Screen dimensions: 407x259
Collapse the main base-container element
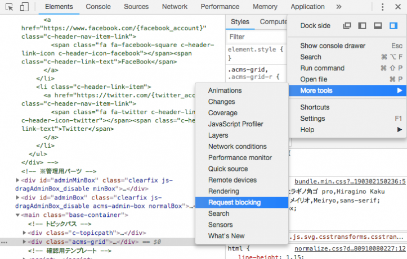coord(18,215)
